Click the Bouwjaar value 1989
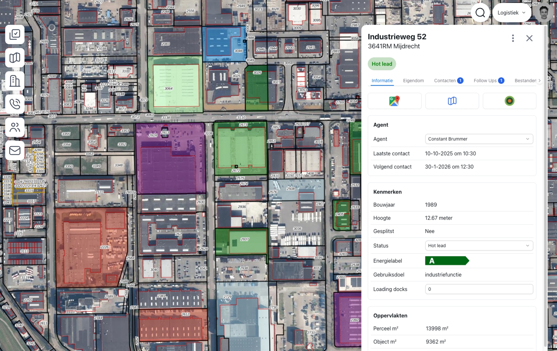Screen dimensions: 557x351 coord(431,205)
